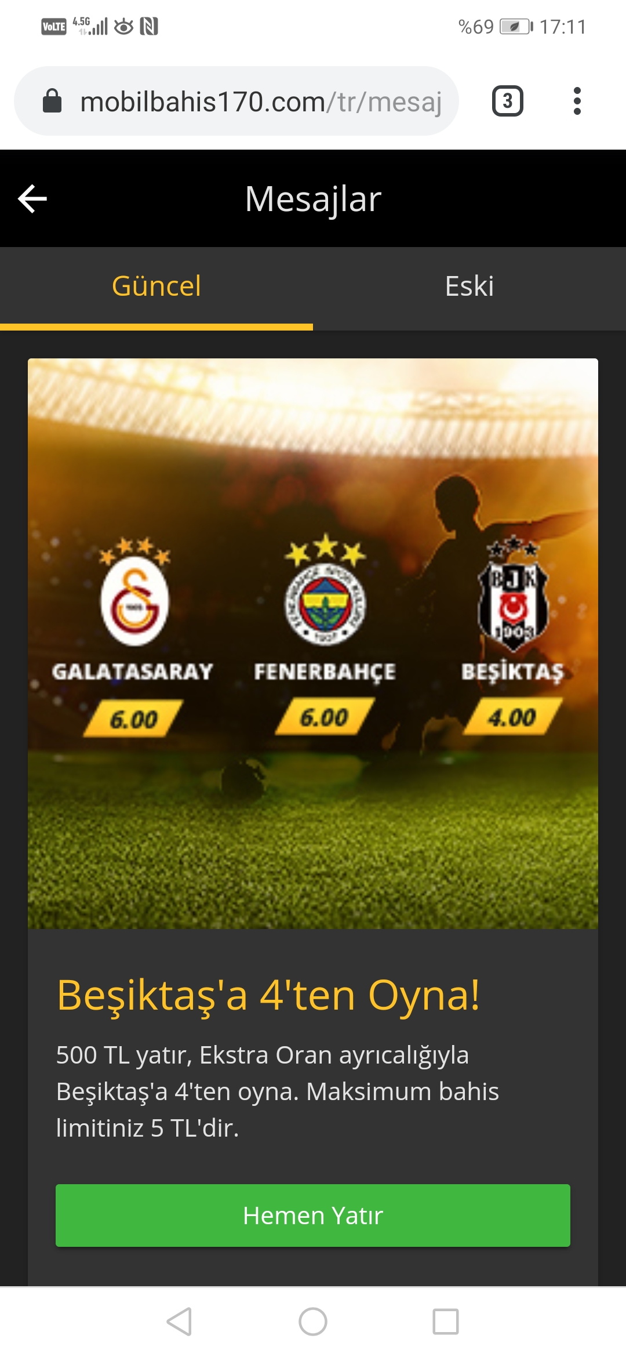The width and height of the screenshot is (626, 1357).
Task: Select the Galatasaray 6.00 odds badge
Action: click(x=133, y=719)
